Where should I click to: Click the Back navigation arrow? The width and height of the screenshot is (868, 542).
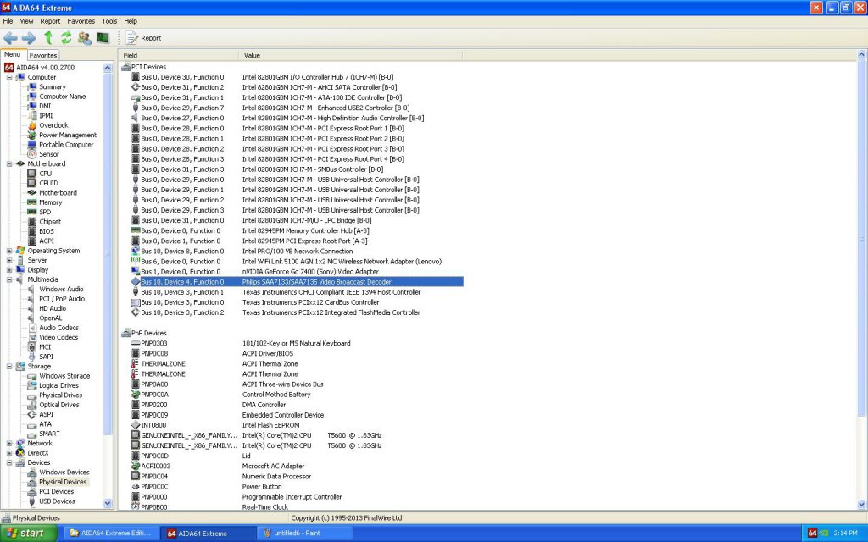coord(10,38)
